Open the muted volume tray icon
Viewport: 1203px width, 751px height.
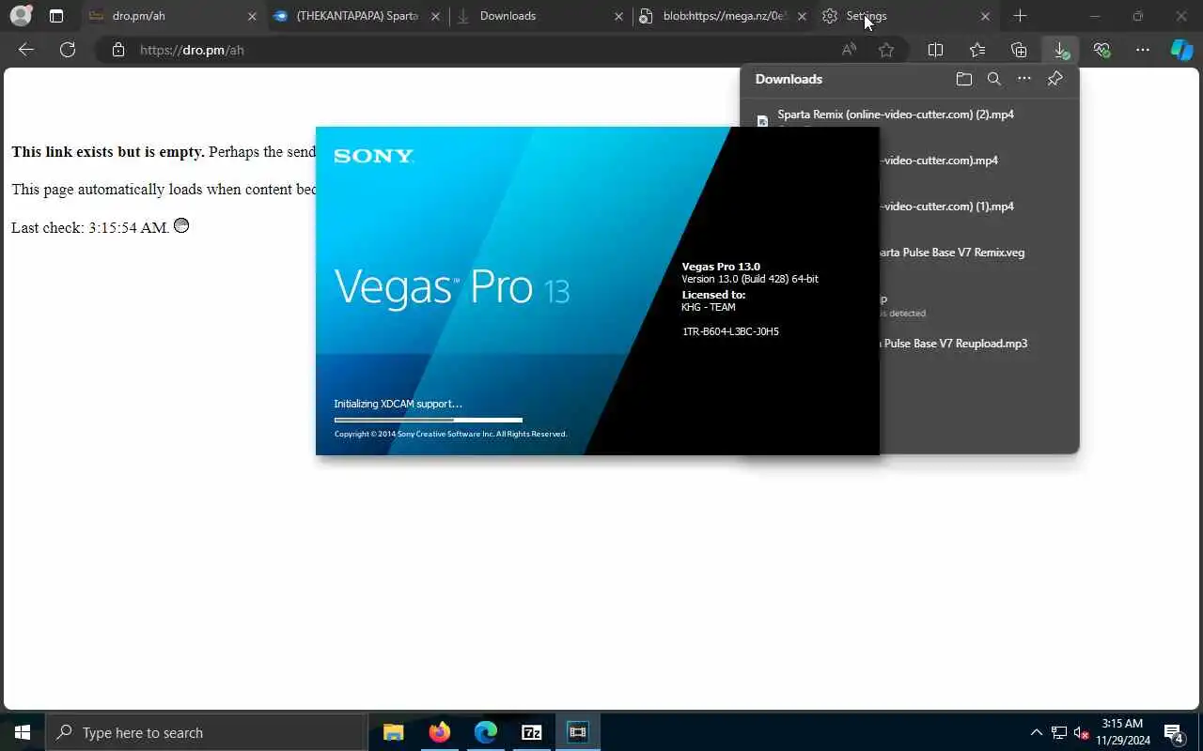click(x=1081, y=732)
